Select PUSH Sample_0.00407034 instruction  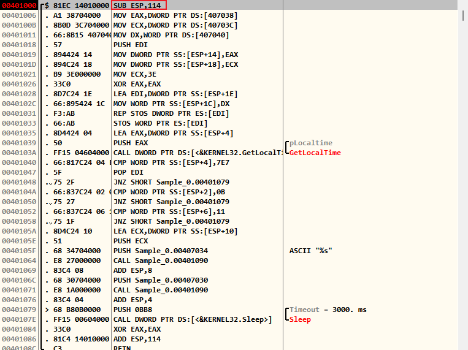(160, 251)
